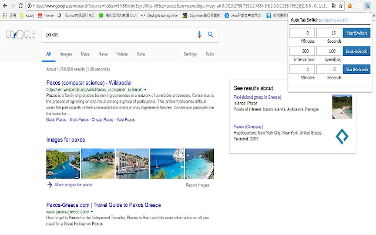This screenshot has height=235, width=376.
Task: Open the Daylight saving time bookmark
Action: pos(159,15)
